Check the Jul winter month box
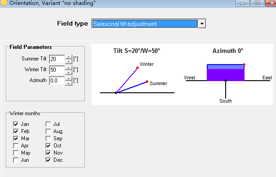 pos(48,124)
